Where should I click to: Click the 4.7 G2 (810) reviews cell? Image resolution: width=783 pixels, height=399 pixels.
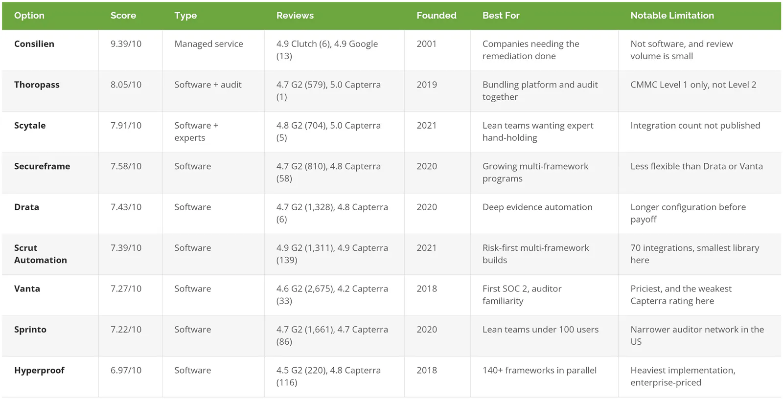pos(328,173)
